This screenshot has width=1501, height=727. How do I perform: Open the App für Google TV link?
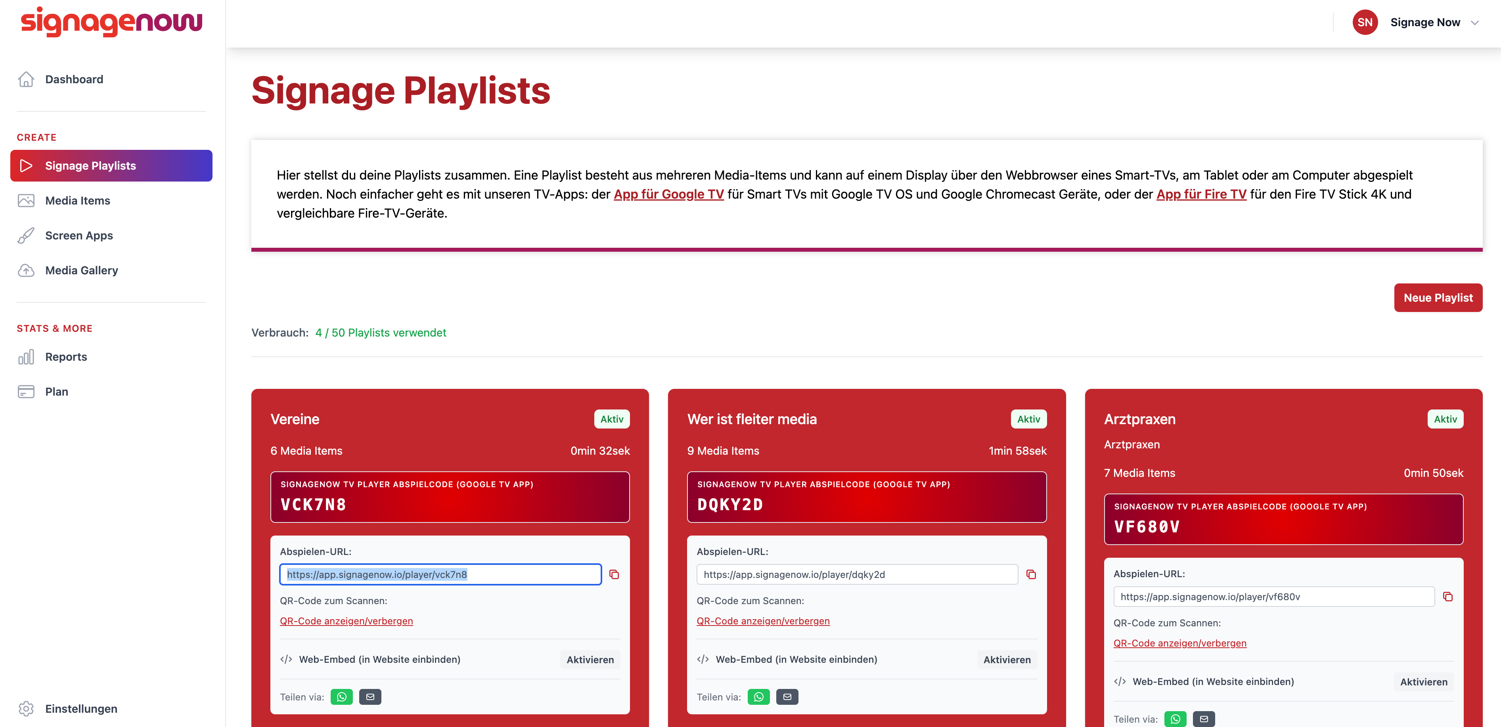(x=668, y=194)
